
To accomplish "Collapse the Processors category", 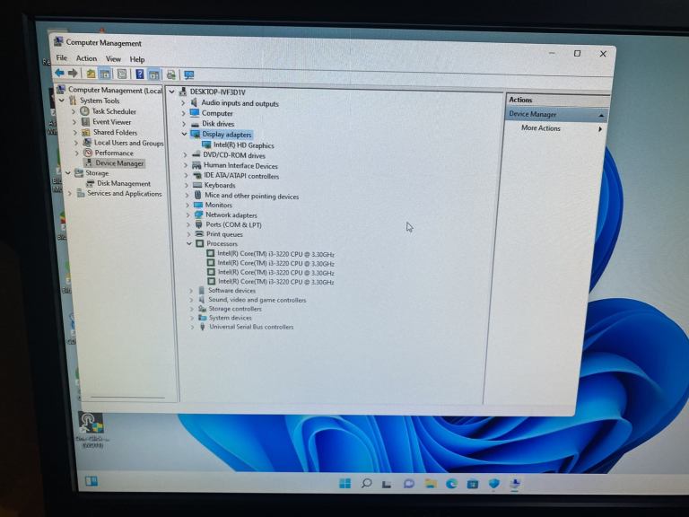I will (189, 243).
